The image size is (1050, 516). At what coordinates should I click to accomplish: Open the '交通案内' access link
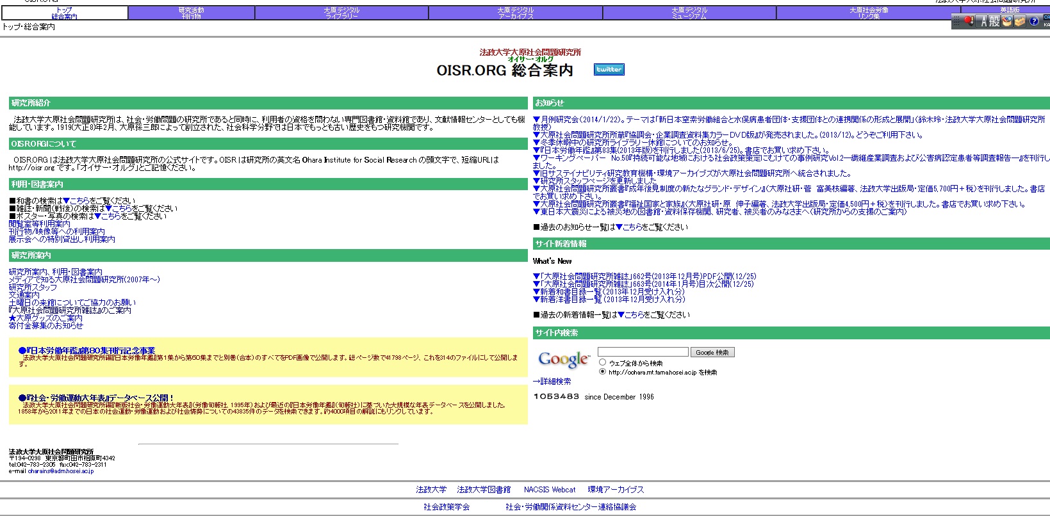[24, 295]
